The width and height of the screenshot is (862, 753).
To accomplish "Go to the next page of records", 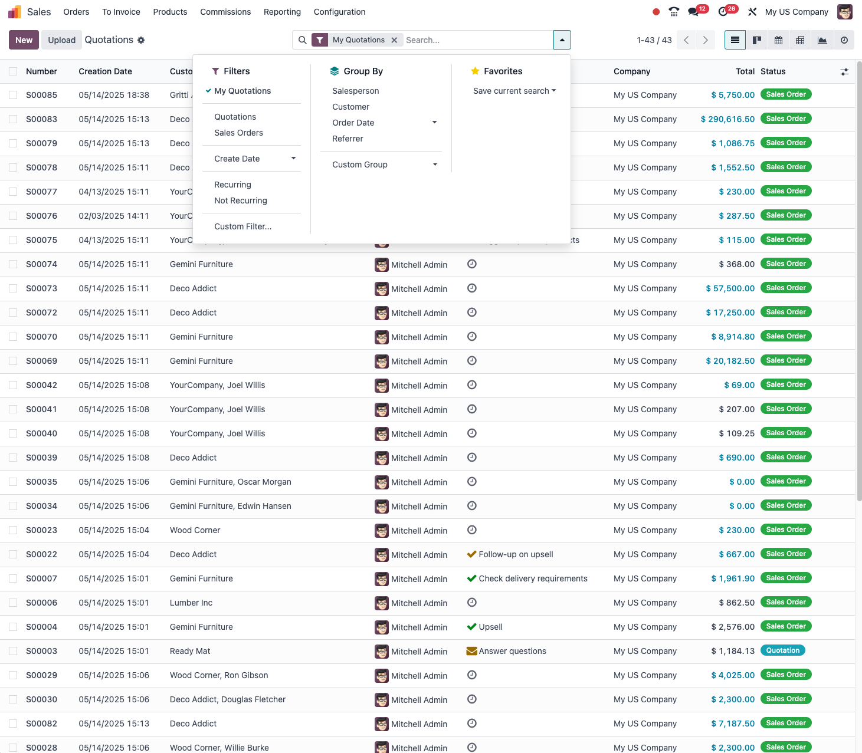I will (x=705, y=40).
